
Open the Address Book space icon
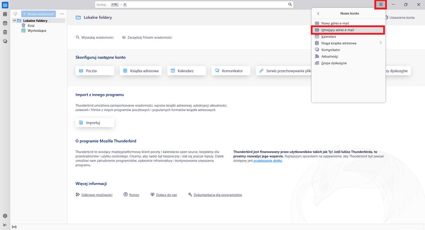(5, 14)
